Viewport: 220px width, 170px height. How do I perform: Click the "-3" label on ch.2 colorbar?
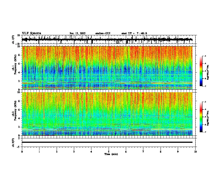[205, 102]
